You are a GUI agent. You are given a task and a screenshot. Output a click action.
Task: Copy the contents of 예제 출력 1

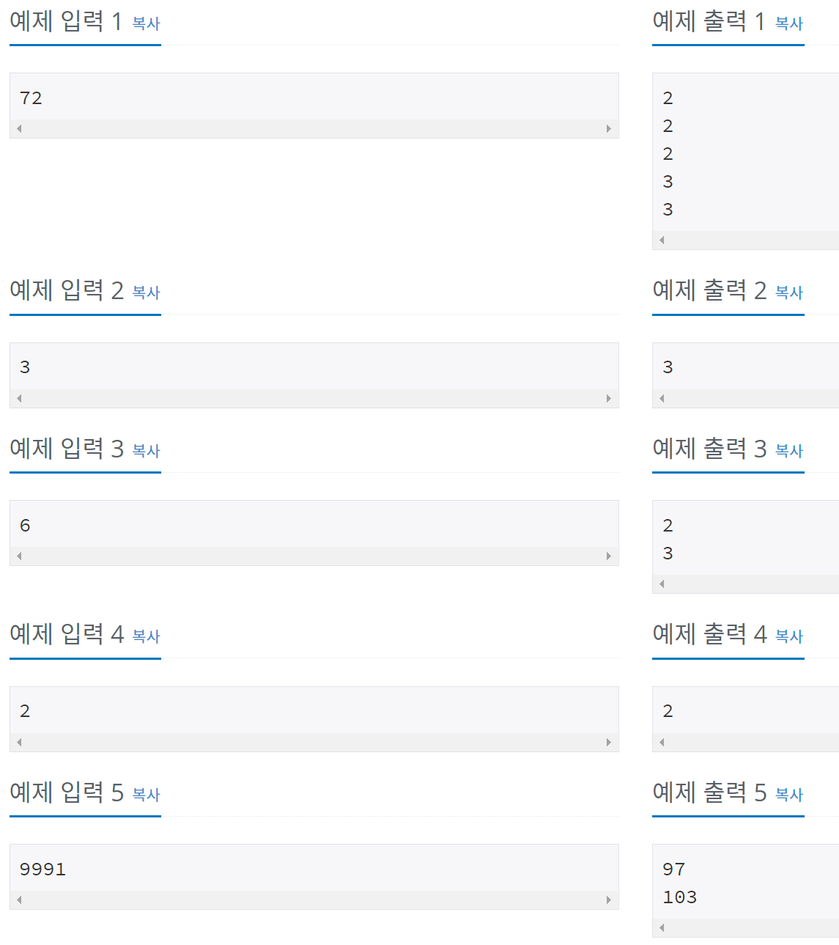point(788,23)
